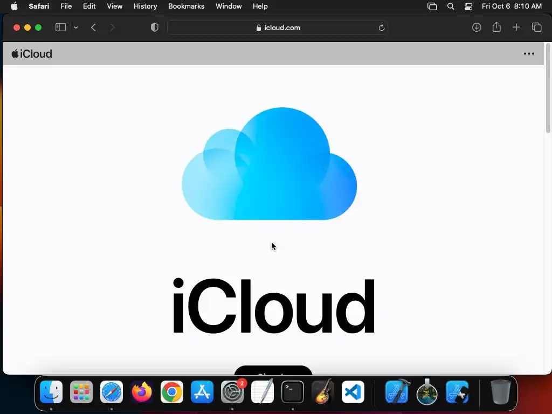The image size is (552, 414).
Task: Open Spotlight search in menu bar
Action: [451, 6]
